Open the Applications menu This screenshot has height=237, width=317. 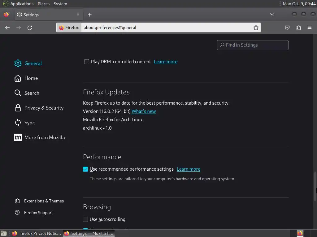[22, 4]
